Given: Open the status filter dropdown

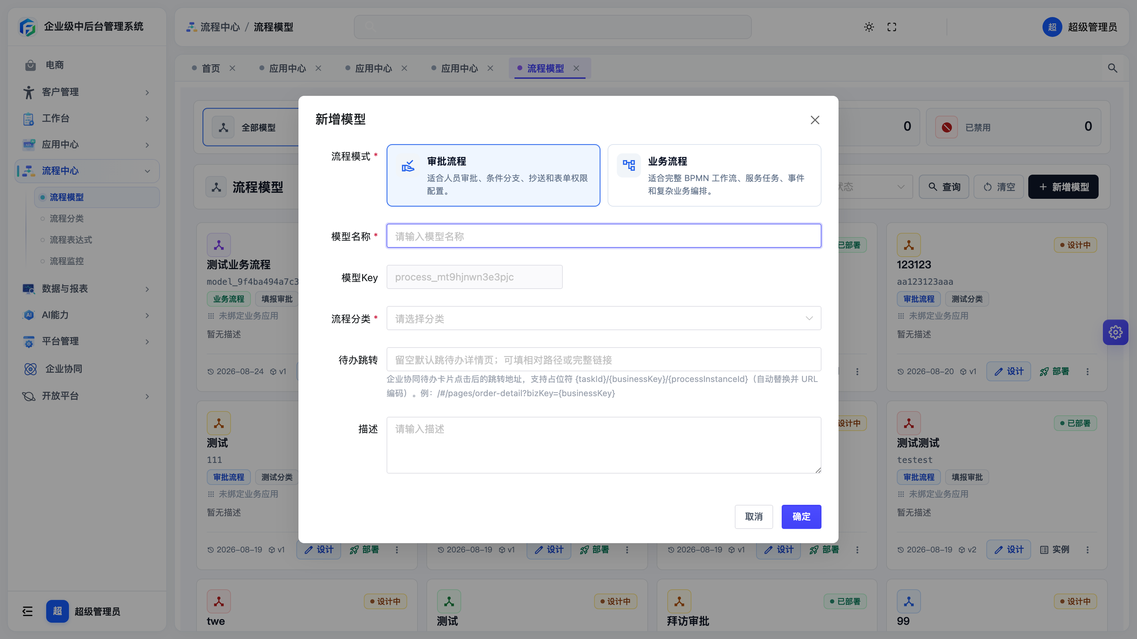Looking at the screenshot, I should (x=875, y=187).
